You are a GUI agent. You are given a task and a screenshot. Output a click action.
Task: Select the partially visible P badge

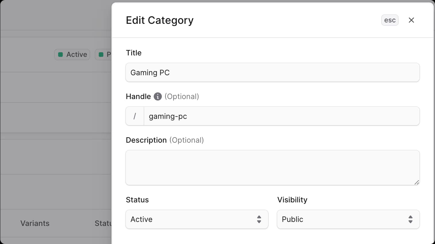click(105, 54)
